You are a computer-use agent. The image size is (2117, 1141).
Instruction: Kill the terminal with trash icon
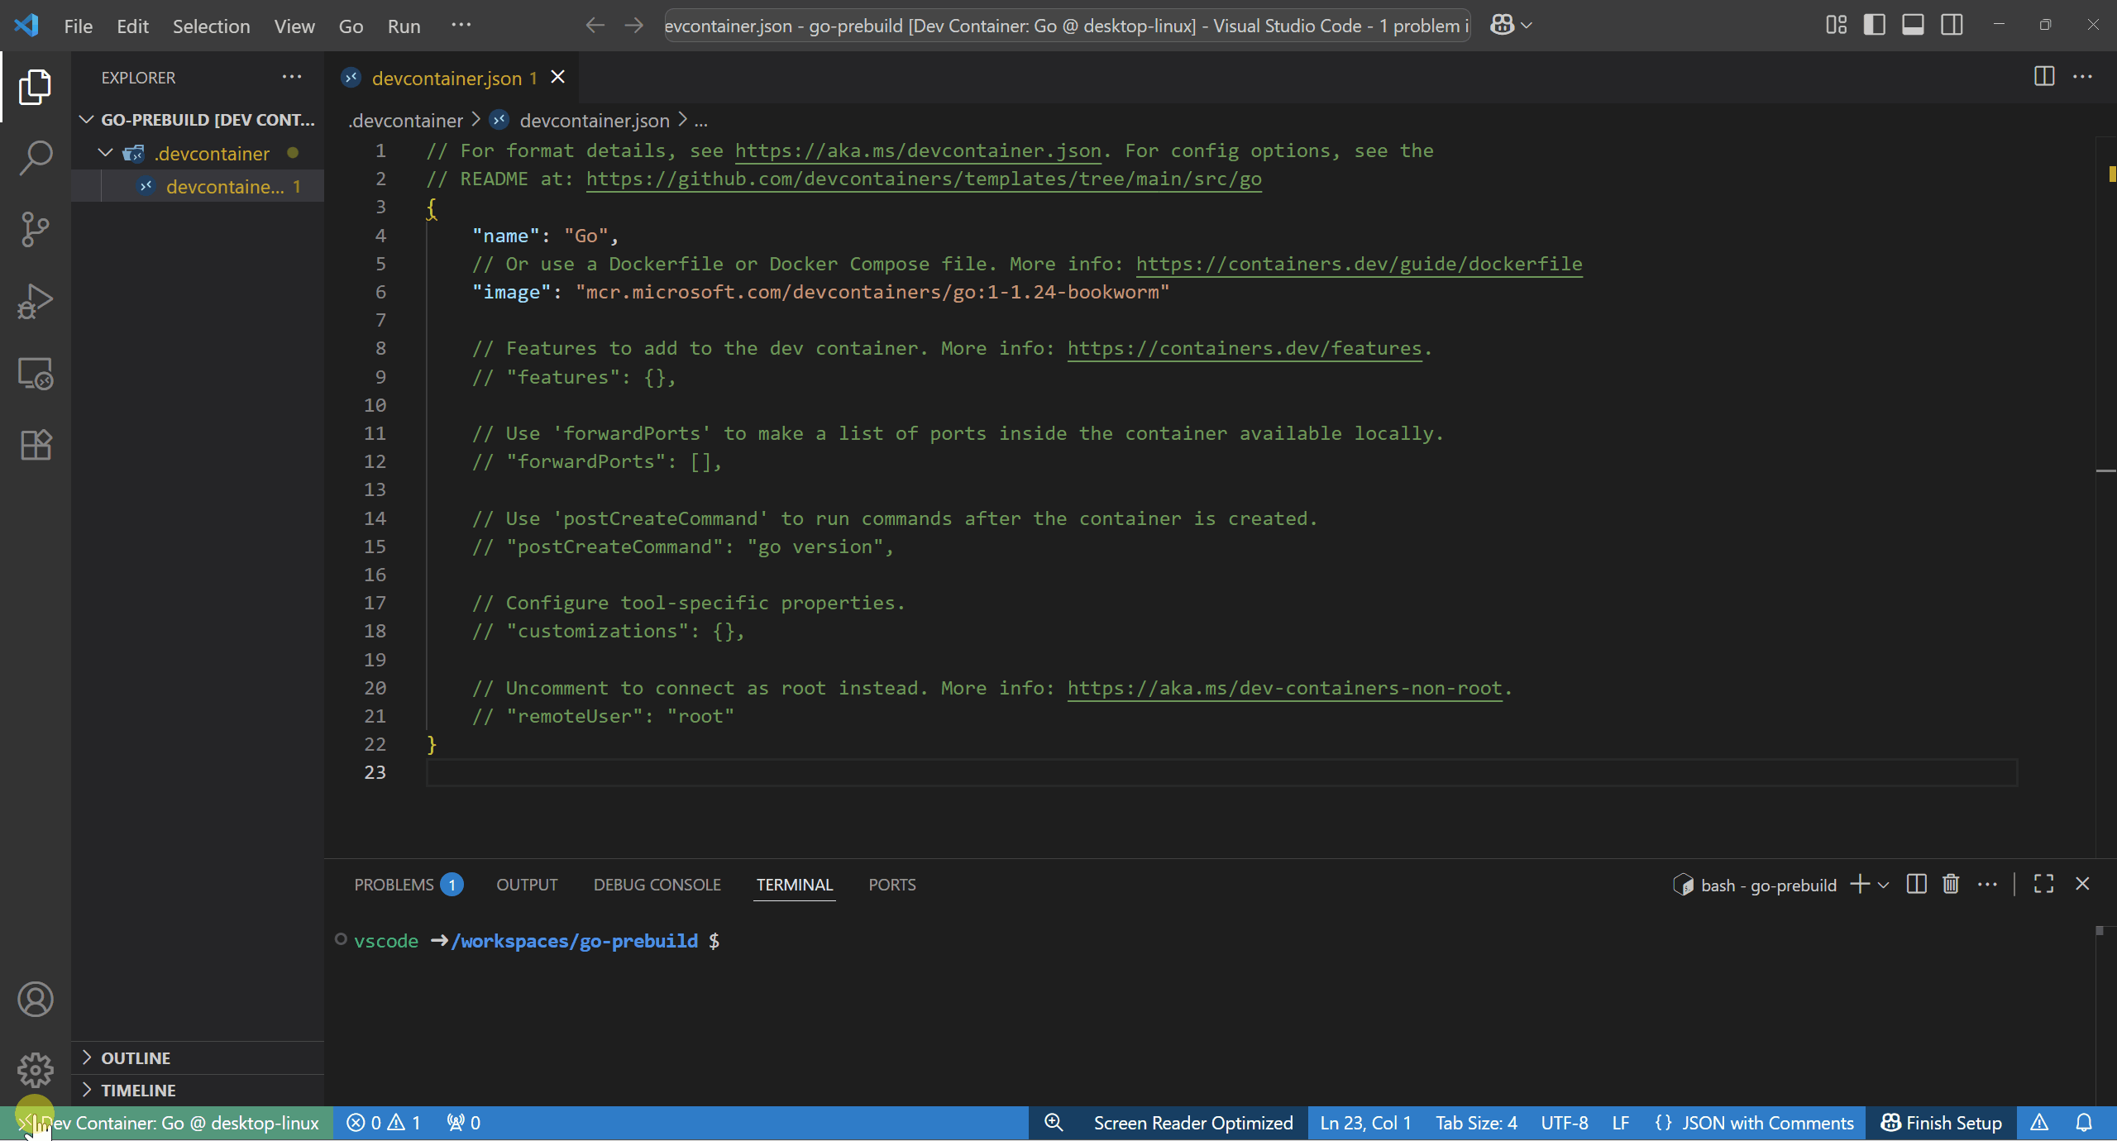pos(1951,885)
